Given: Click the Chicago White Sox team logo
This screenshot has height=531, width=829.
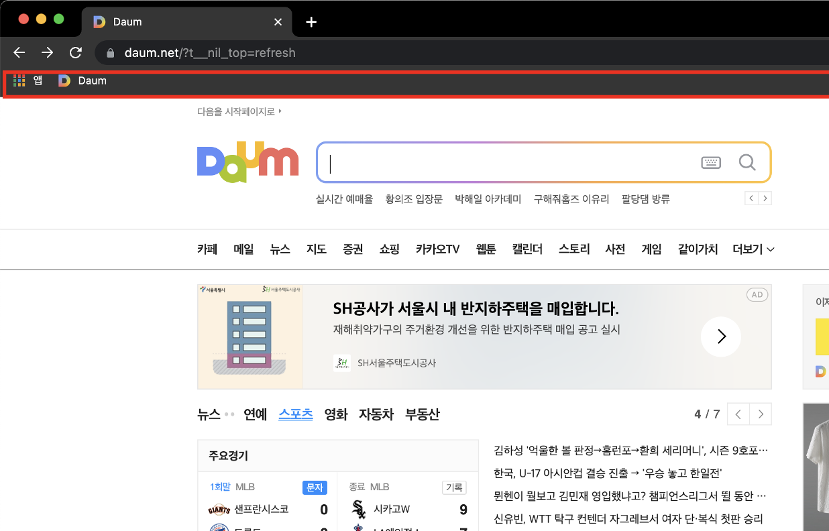Looking at the screenshot, I should 359,510.
